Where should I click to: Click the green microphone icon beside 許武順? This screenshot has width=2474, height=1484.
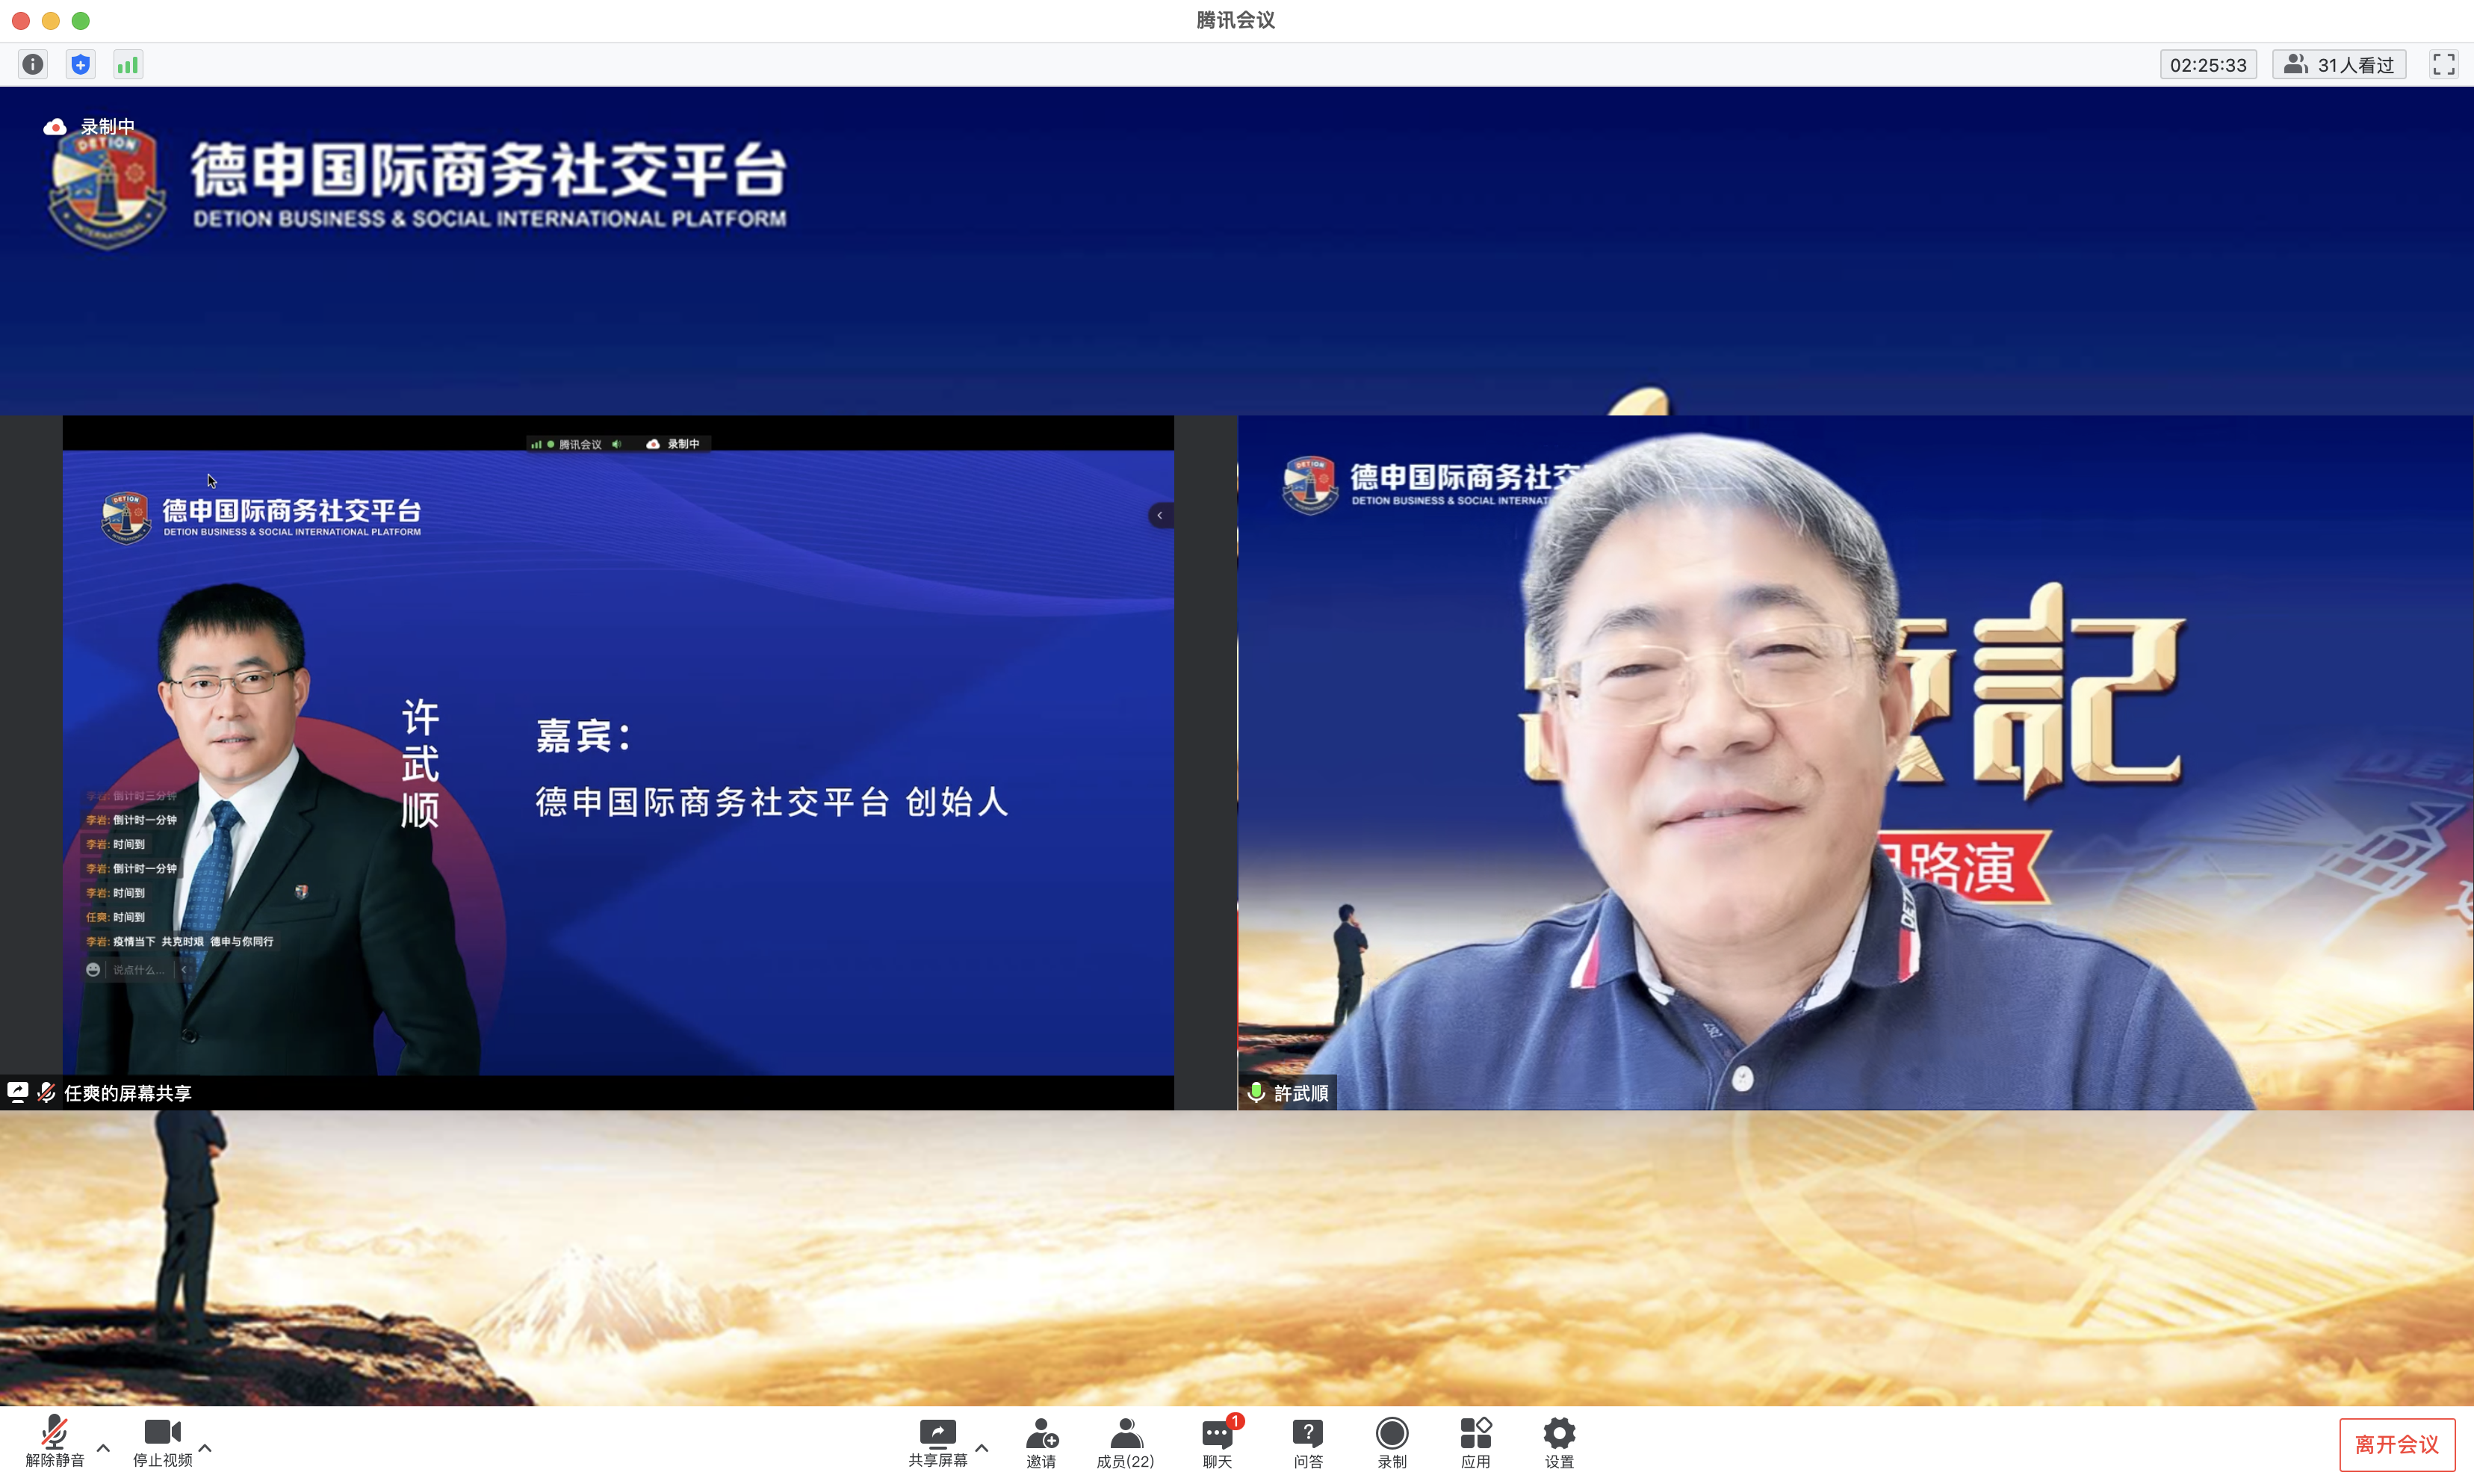(1256, 1093)
